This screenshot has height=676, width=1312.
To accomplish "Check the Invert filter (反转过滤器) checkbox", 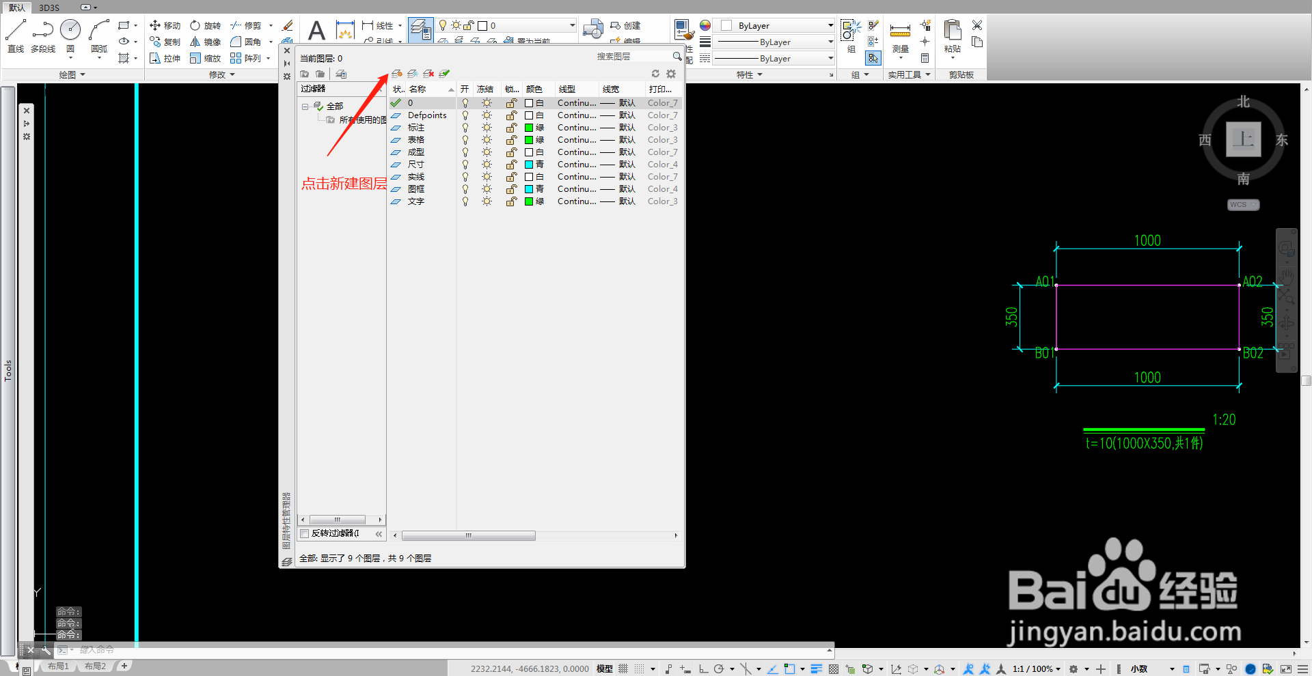I will click(305, 533).
